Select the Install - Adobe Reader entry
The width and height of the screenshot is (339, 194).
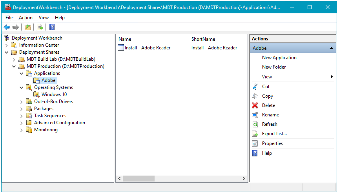point(147,48)
